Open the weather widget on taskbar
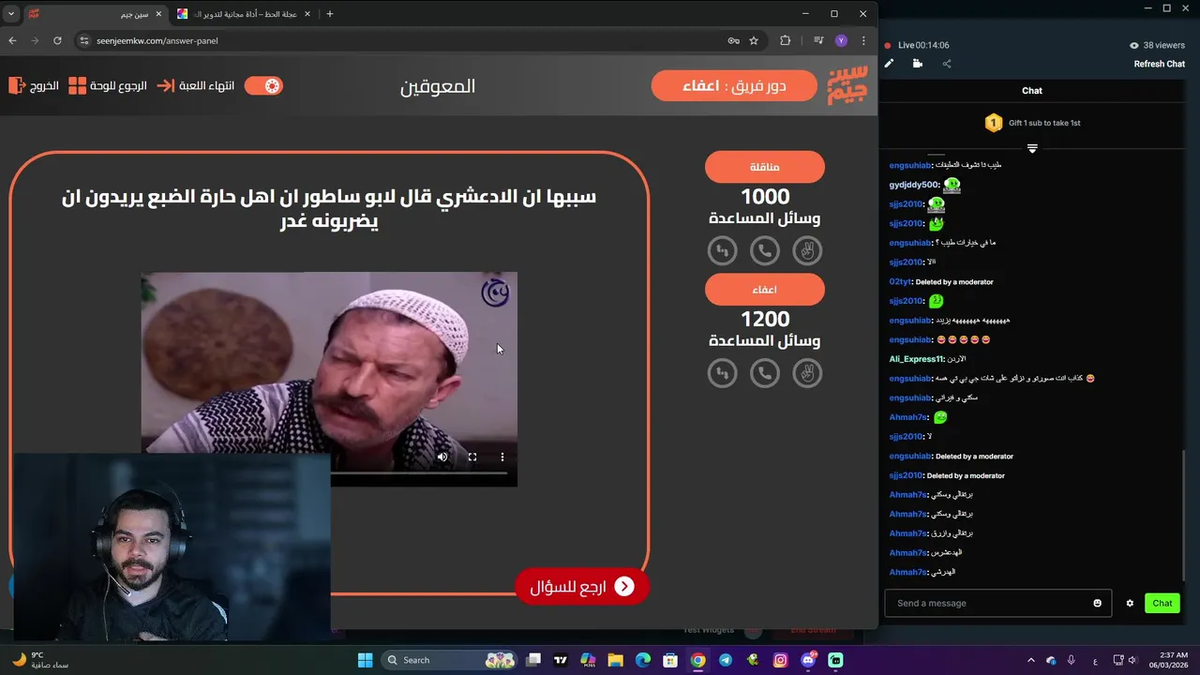1200x675 pixels. point(39,660)
